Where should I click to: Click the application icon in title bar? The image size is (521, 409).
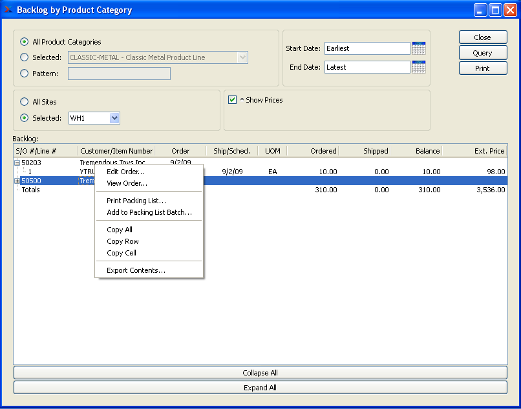coord(8,10)
